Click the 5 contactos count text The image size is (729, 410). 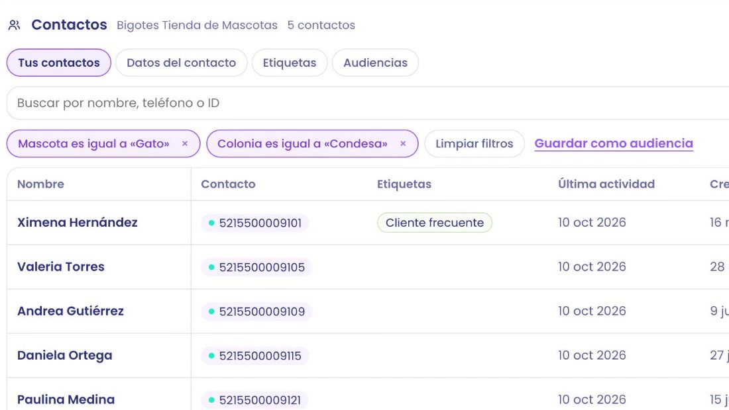click(321, 25)
